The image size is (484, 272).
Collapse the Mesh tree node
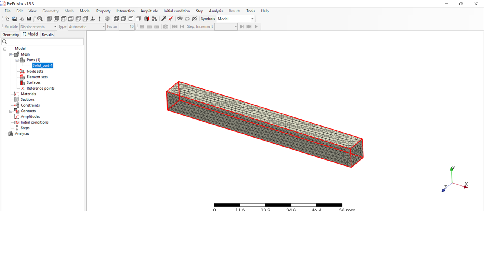tap(11, 54)
